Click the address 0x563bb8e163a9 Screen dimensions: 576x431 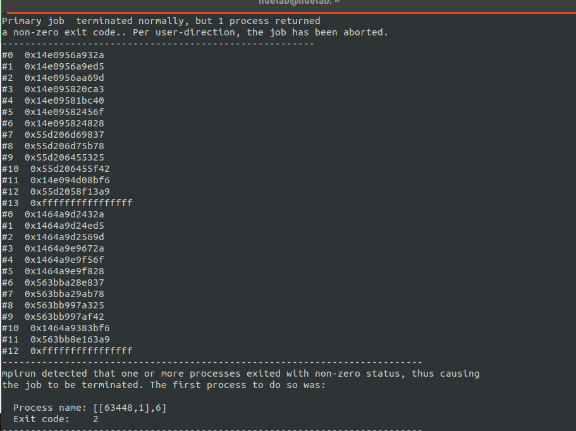[70, 339]
